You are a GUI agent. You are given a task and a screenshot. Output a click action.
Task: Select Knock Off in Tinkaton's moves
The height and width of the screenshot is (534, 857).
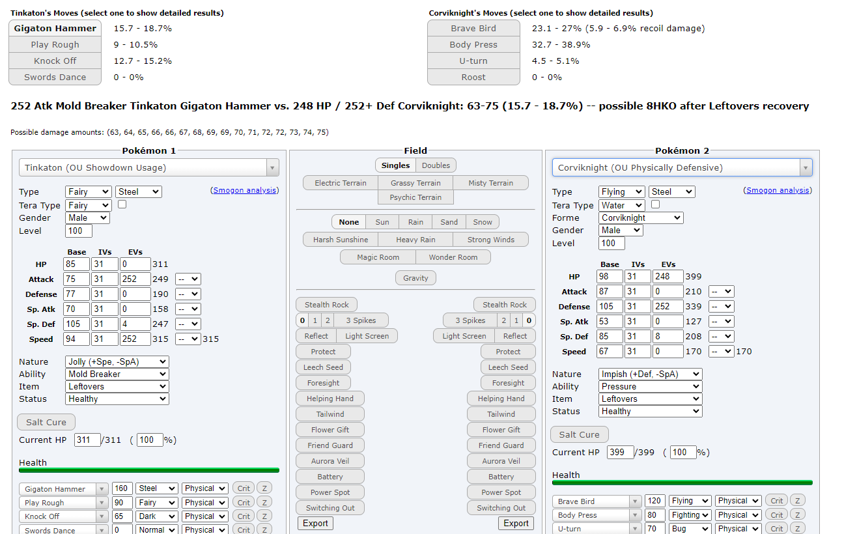pyautogui.click(x=55, y=61)
